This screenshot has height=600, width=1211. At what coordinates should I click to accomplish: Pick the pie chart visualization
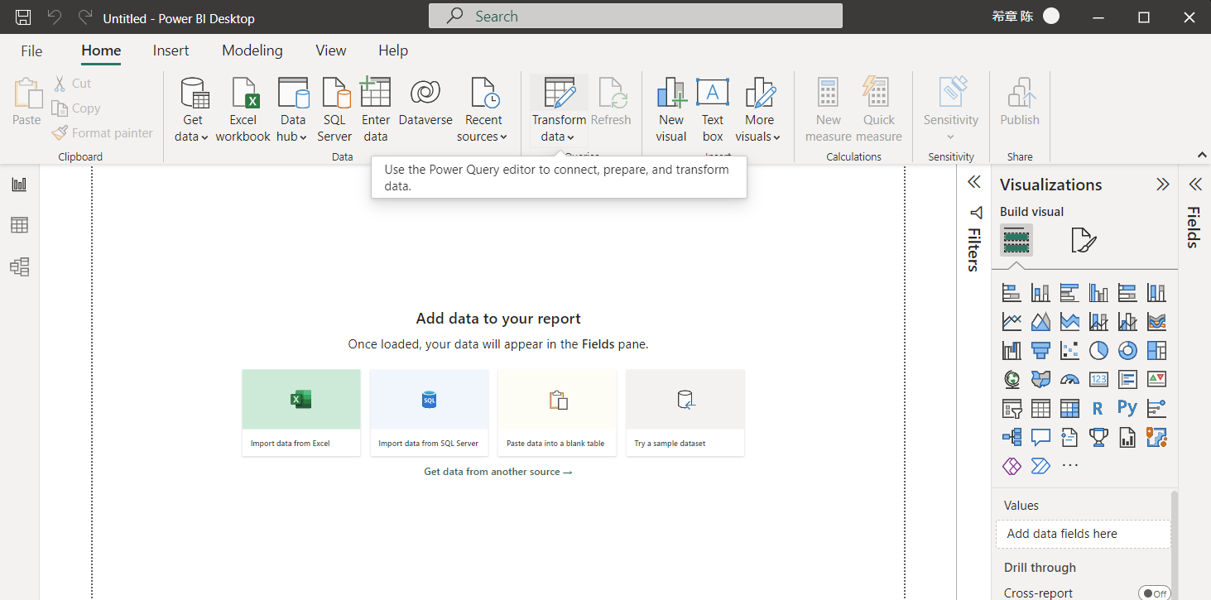tap(1098, 350)
